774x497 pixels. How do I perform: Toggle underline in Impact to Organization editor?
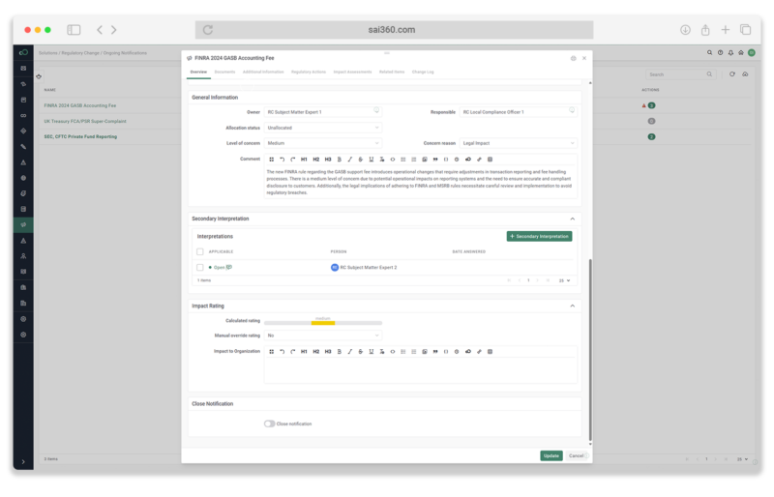[372, 352]
